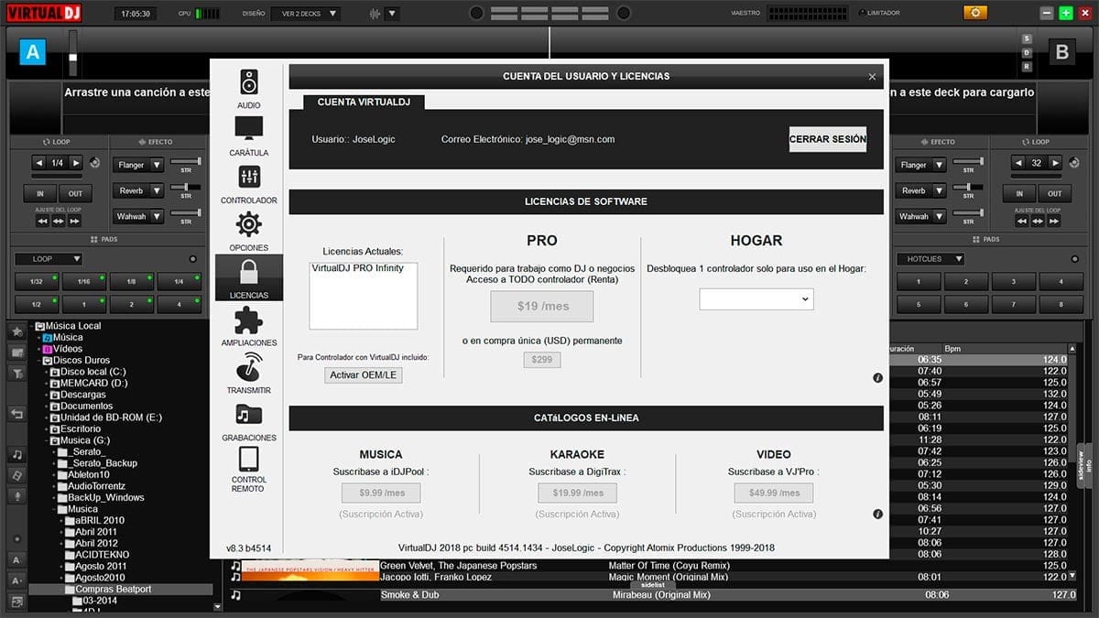Click the filter funnel icon in browser sidebar
This screenshot has height=618, width=1099.
[x=17, y=374]
